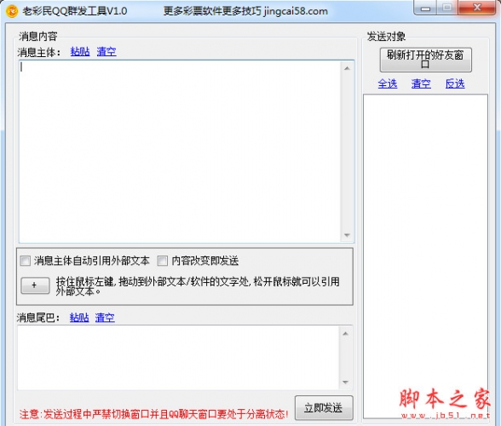
Task: Click message tail scrollbar up arrow
Action: click(x=345, y=334)
